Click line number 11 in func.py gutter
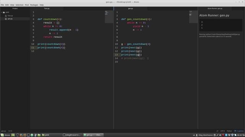 click(x=33, y=48)
